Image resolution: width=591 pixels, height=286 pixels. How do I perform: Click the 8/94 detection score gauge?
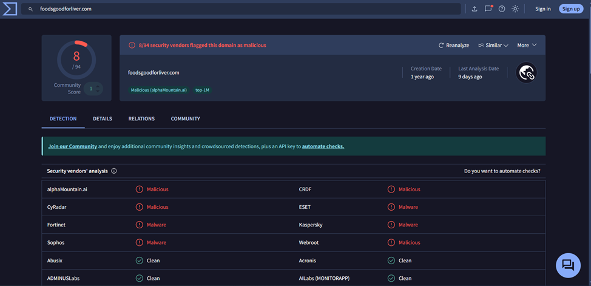76,60
